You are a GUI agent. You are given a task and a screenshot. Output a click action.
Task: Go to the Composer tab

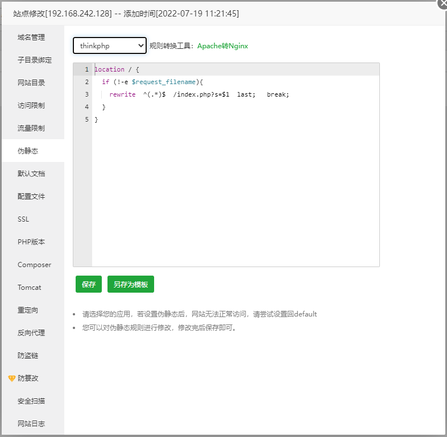(x=34, y=265)
